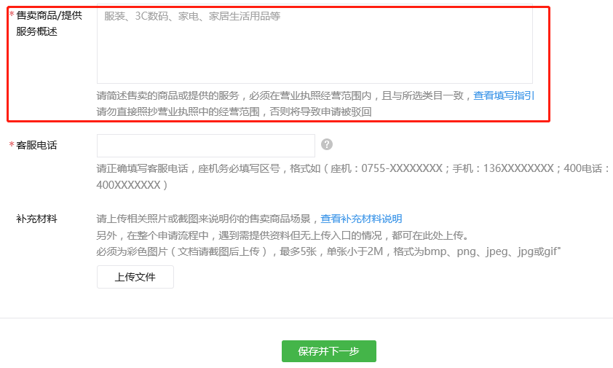613x368 pixels.
Task: Click the phone format hint starting 请正确填写客服电话
Action: click(352, 169)
